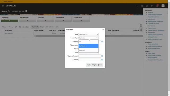The image size is (170, 96).
Task: Open Favorites star icon
Action: coord(147,6)
